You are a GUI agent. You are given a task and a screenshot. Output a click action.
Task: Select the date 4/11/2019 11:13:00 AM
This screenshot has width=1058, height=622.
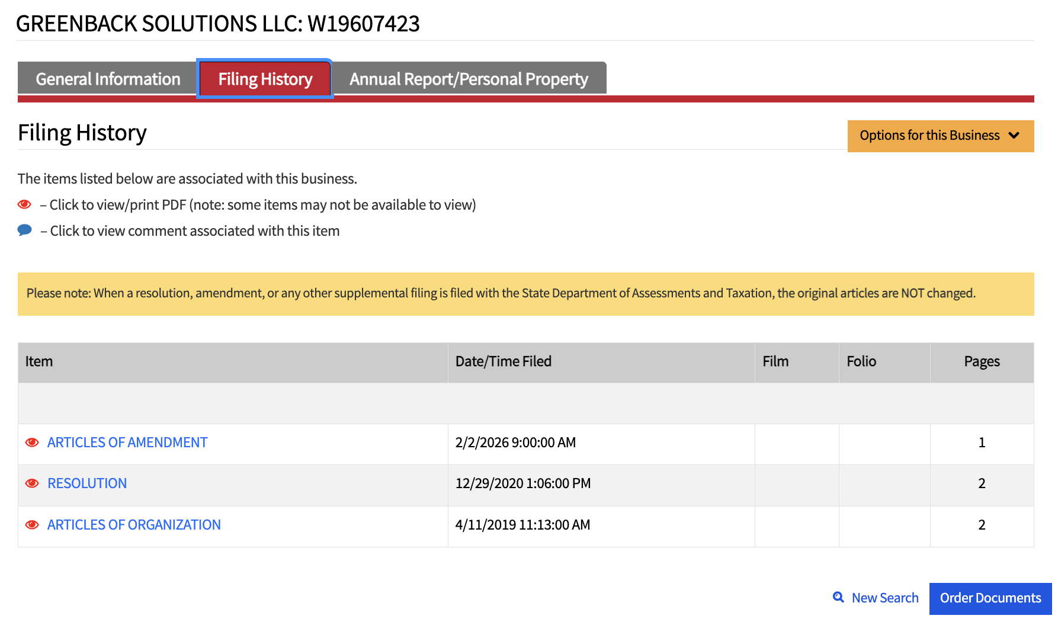tap(522, 525)
